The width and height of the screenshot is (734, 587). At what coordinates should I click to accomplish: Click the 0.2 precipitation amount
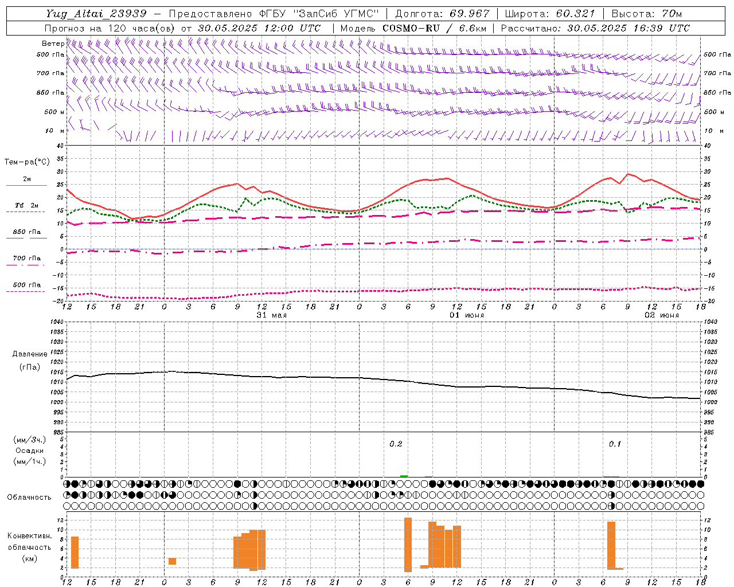click(396, 444)
